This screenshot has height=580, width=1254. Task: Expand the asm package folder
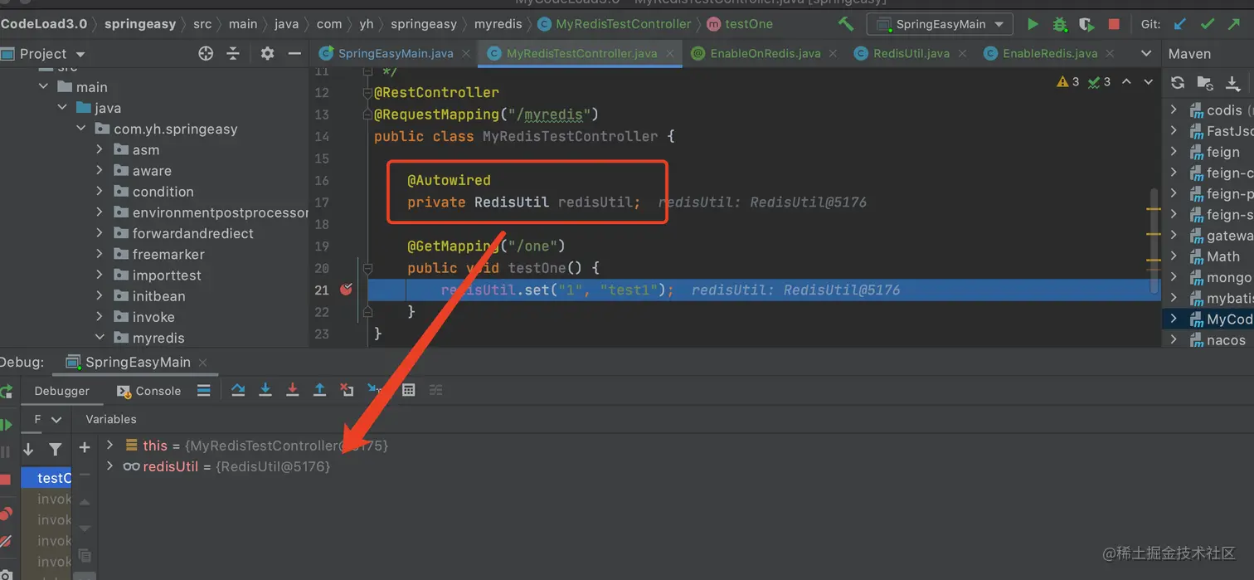(x=100, y=149)
